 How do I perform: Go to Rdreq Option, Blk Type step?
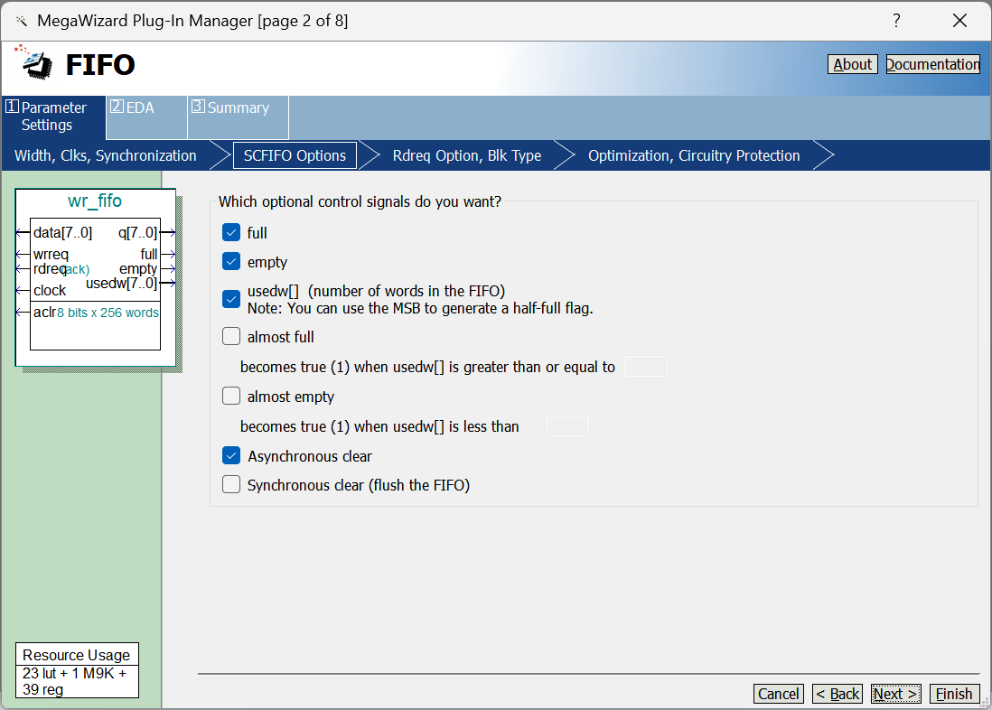467,155
